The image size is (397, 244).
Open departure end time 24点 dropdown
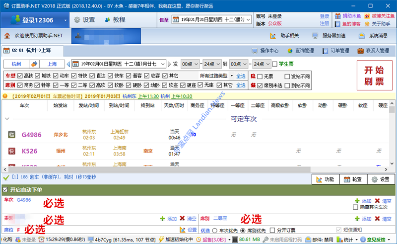212,64
